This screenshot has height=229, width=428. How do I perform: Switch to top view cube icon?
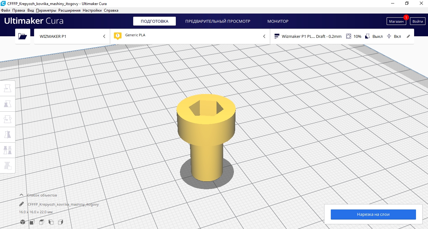pyautogui.click(x=41, y=222)
